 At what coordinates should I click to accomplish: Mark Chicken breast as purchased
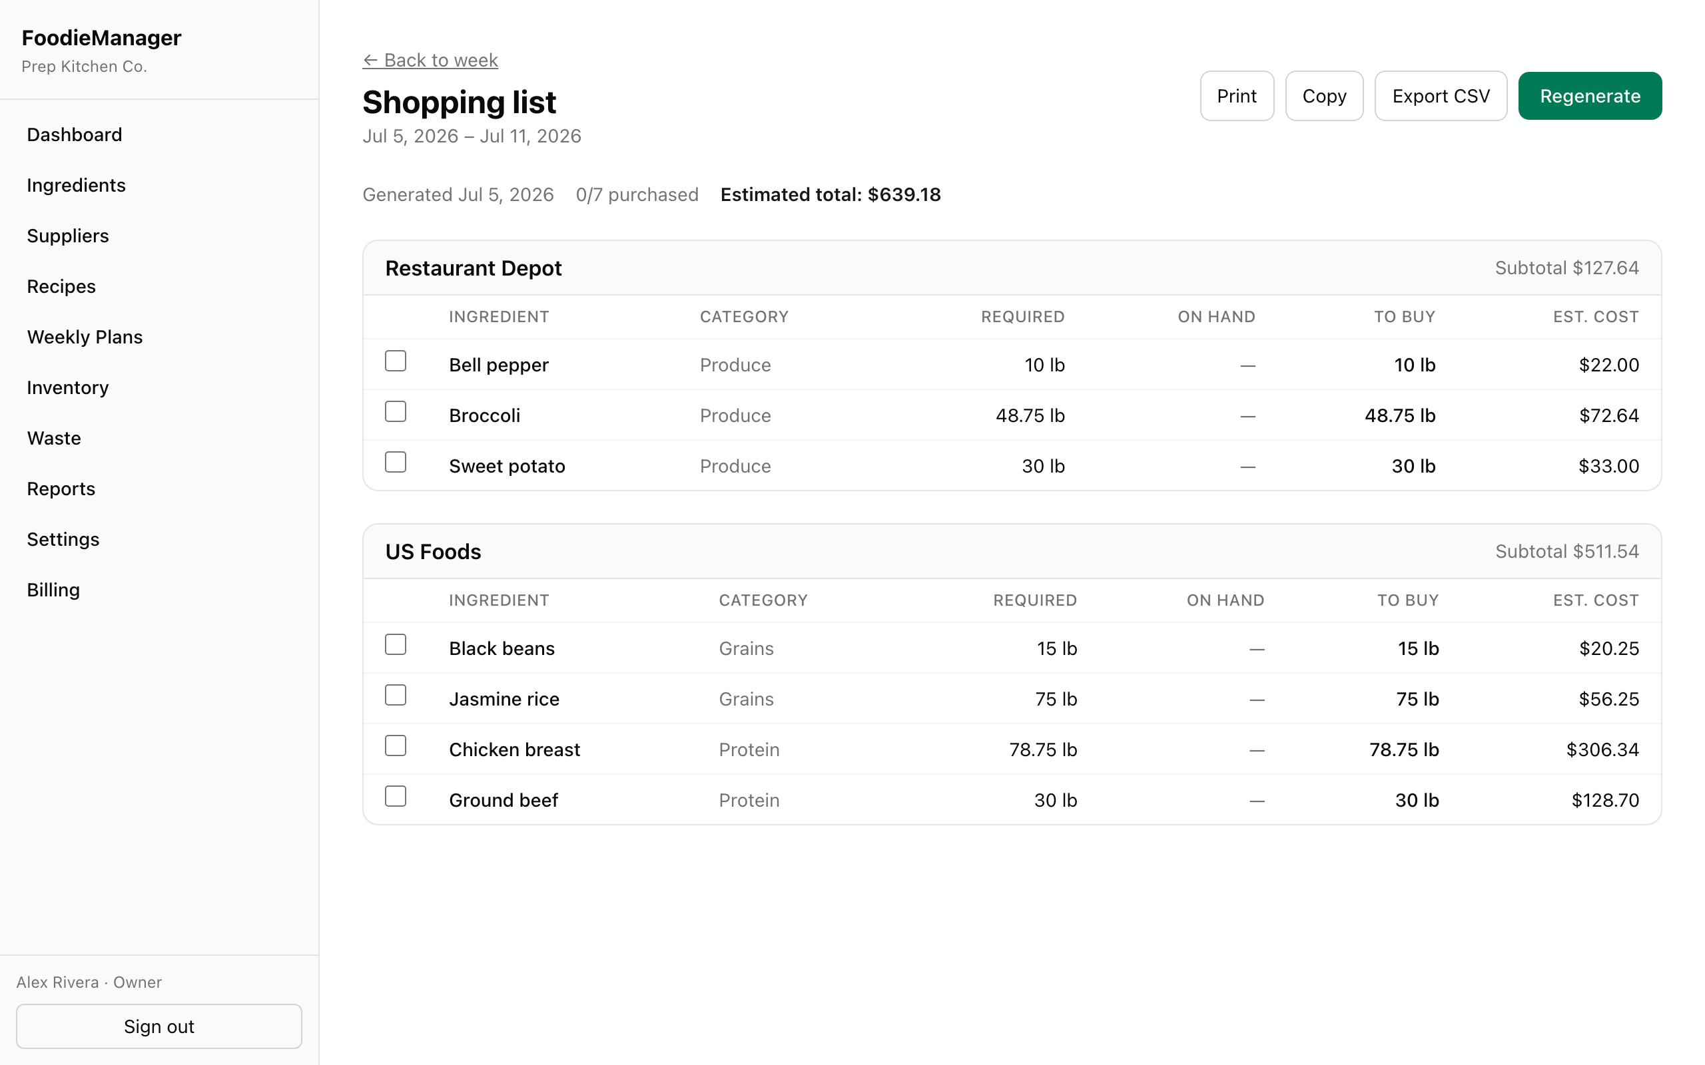pyautogui.click(x=395, y=746)
